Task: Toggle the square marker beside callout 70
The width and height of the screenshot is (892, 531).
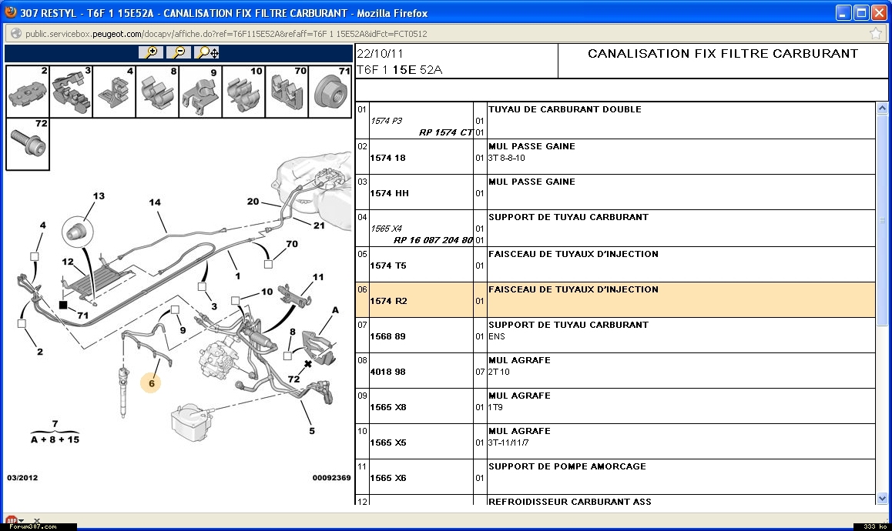Action: click(x=269, y=265)
